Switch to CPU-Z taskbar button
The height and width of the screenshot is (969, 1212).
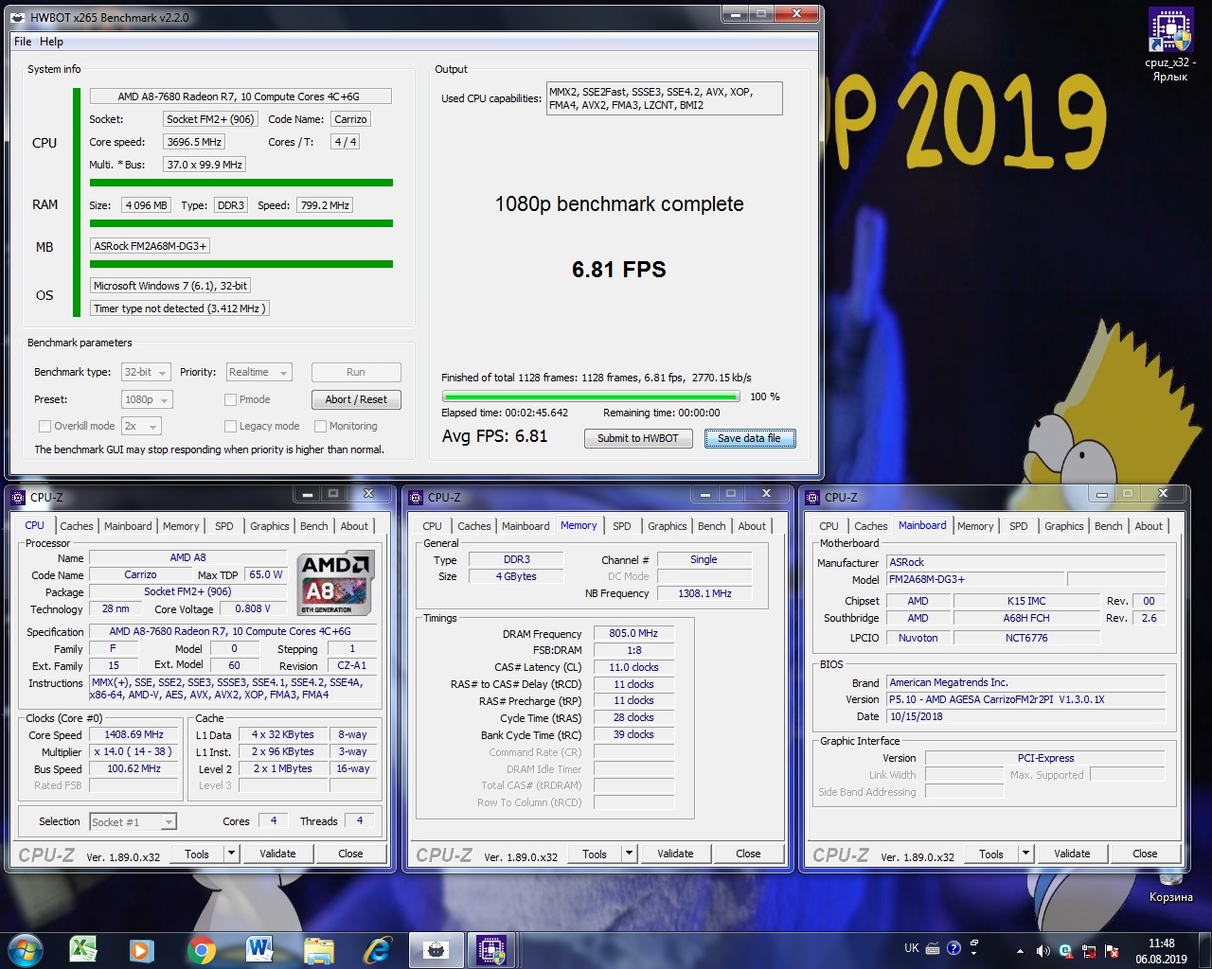tap(491, 949)
